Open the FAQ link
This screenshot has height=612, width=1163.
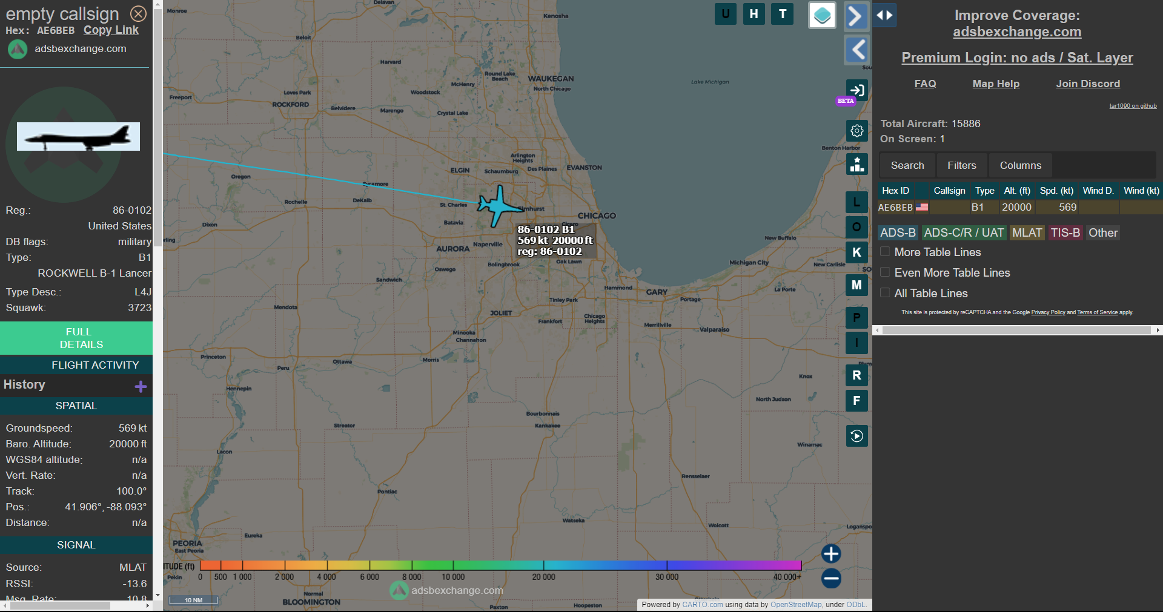tap(925, 84)
